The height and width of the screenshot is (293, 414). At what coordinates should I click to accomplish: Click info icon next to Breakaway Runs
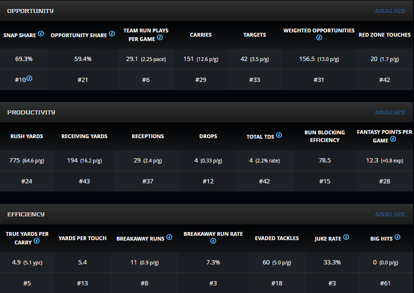(169, 238)
